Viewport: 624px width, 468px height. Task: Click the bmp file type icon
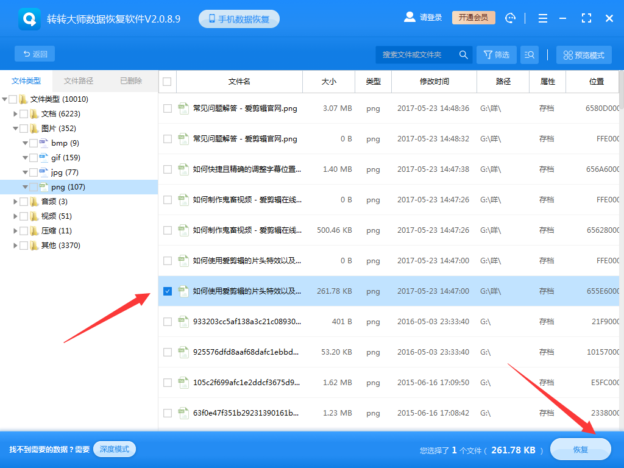point(44,143)
